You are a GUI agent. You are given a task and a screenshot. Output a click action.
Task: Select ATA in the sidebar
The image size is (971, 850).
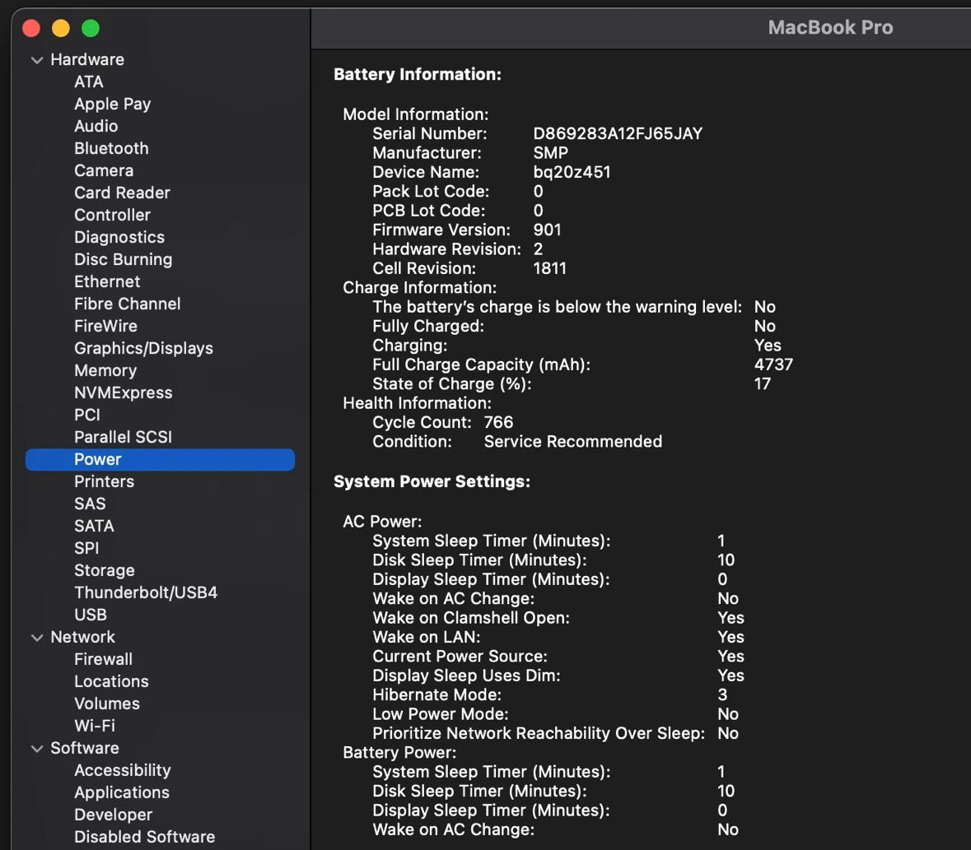click(89, 81)
